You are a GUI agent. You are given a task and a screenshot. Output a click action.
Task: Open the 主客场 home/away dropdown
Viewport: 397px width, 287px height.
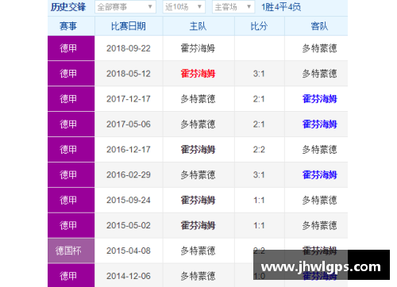[x=233, y=7]
